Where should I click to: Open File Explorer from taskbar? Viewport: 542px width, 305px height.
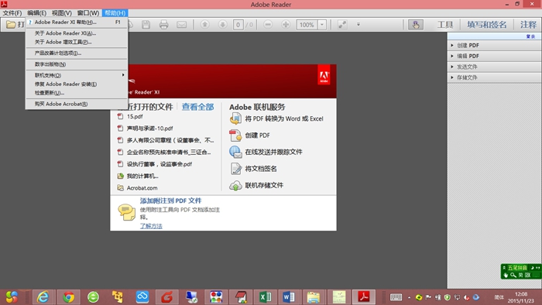[x=314, y=297]
